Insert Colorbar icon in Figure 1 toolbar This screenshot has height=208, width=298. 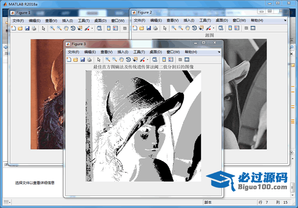tap(109, 28)
